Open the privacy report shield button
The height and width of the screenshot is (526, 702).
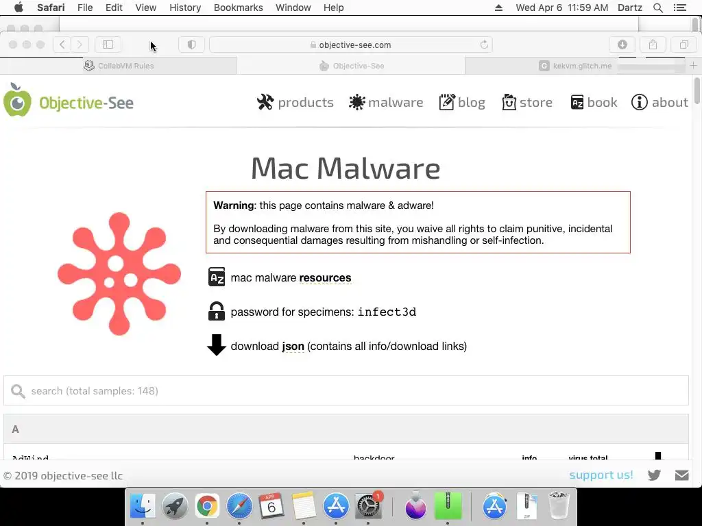tap(192, 45)
